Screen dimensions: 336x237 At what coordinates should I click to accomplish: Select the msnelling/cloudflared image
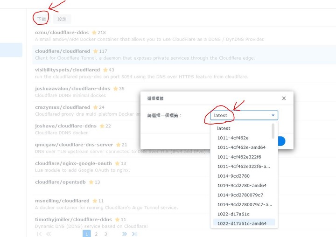pyautogui.click(x=121, y=204)
